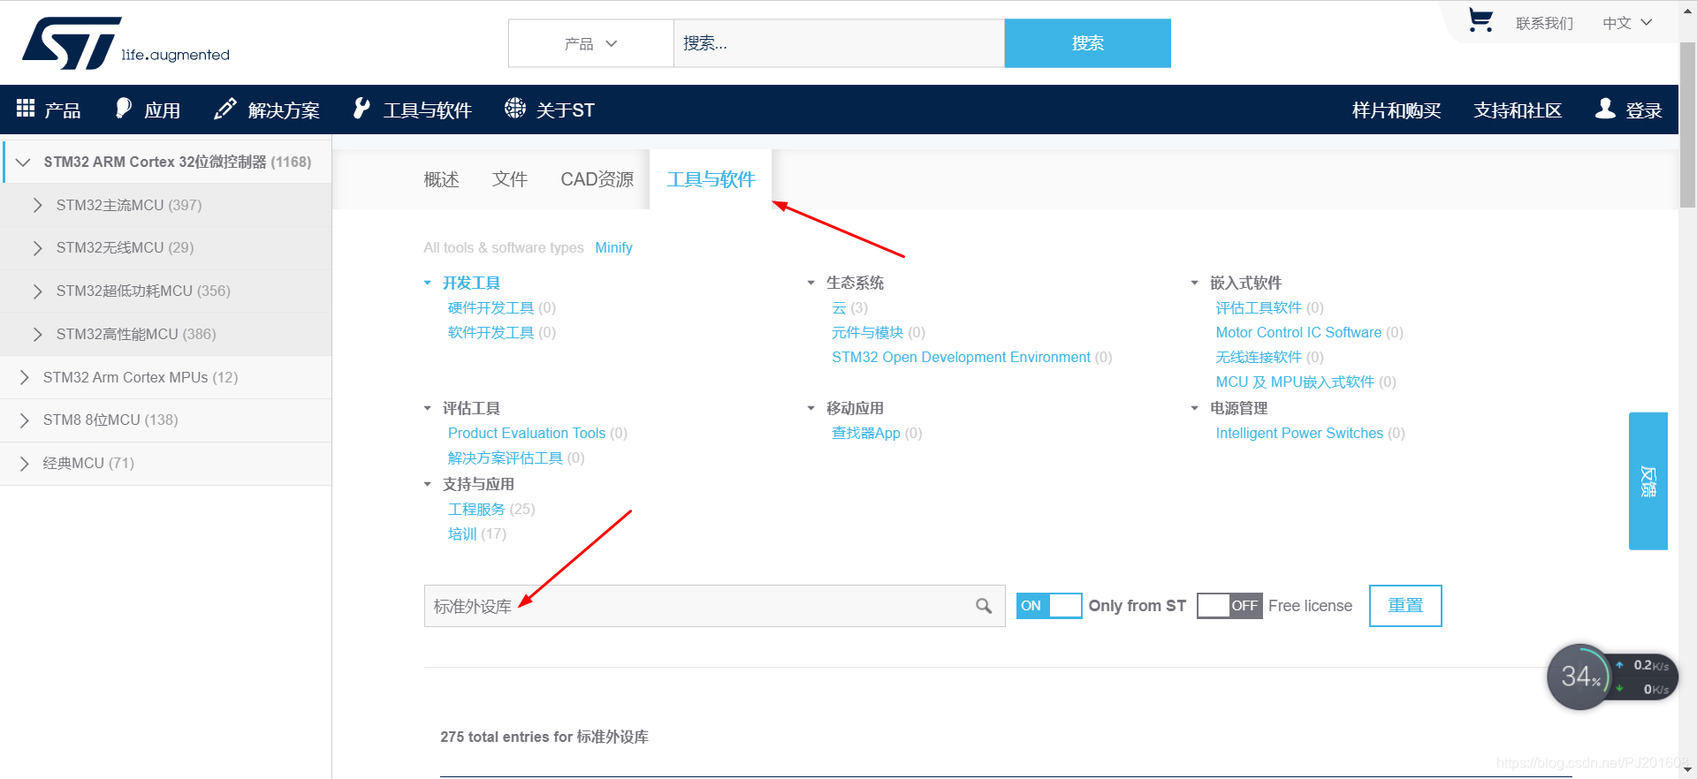Filter by 培训 (17)
The image size is (1697, 779).
pyautogui.click(x=476, y=533)
